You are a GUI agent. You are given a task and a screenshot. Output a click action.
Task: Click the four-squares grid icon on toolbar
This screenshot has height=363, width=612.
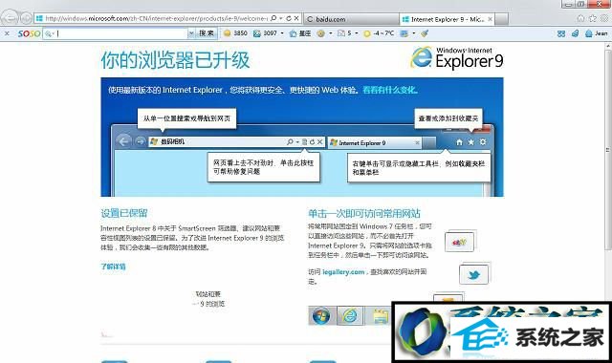pyautogui.click(x=561, y=33)
